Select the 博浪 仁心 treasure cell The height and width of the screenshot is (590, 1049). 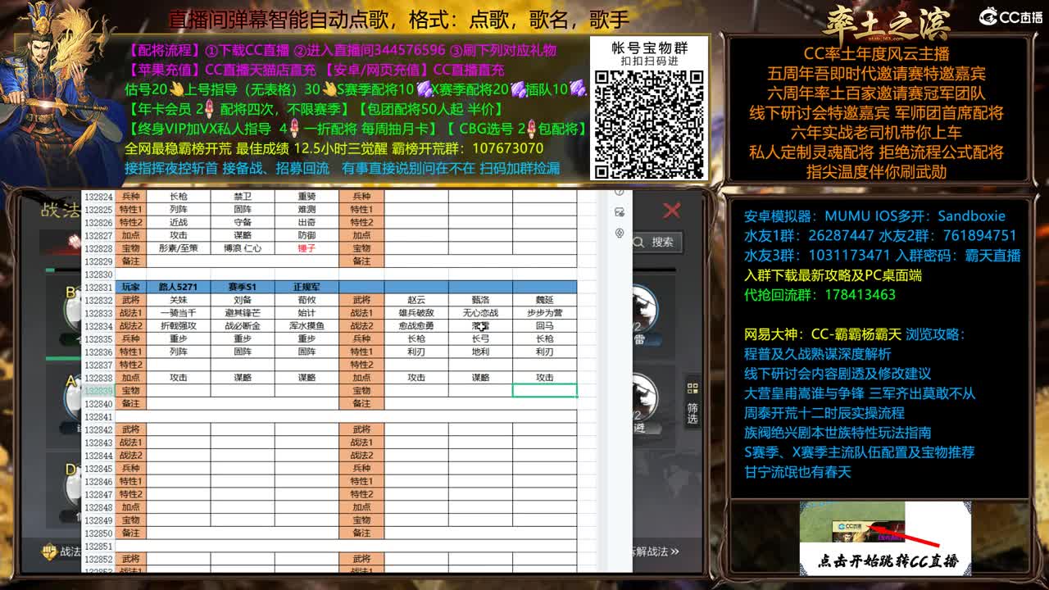pos(242,248)
